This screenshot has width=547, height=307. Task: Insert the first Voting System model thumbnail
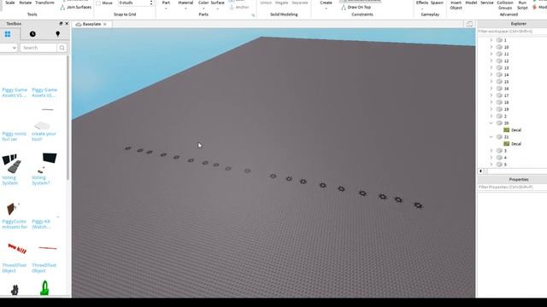pos(12,163)
